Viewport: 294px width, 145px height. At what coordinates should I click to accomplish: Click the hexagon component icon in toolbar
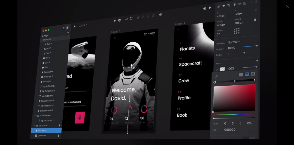tap(119, 20)
